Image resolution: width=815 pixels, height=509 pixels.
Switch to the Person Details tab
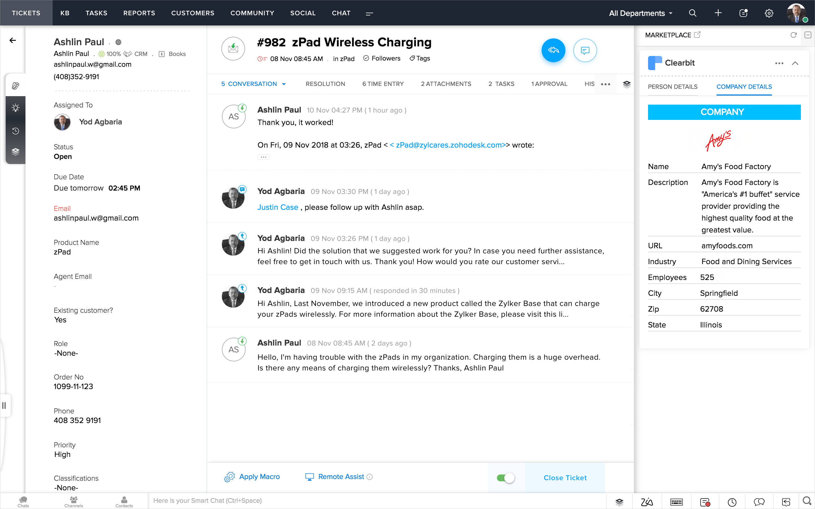point(673,87)
